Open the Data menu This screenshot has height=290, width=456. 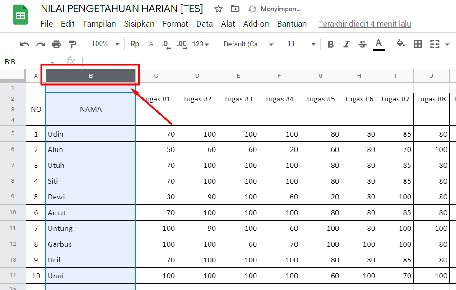pos(205,24)
